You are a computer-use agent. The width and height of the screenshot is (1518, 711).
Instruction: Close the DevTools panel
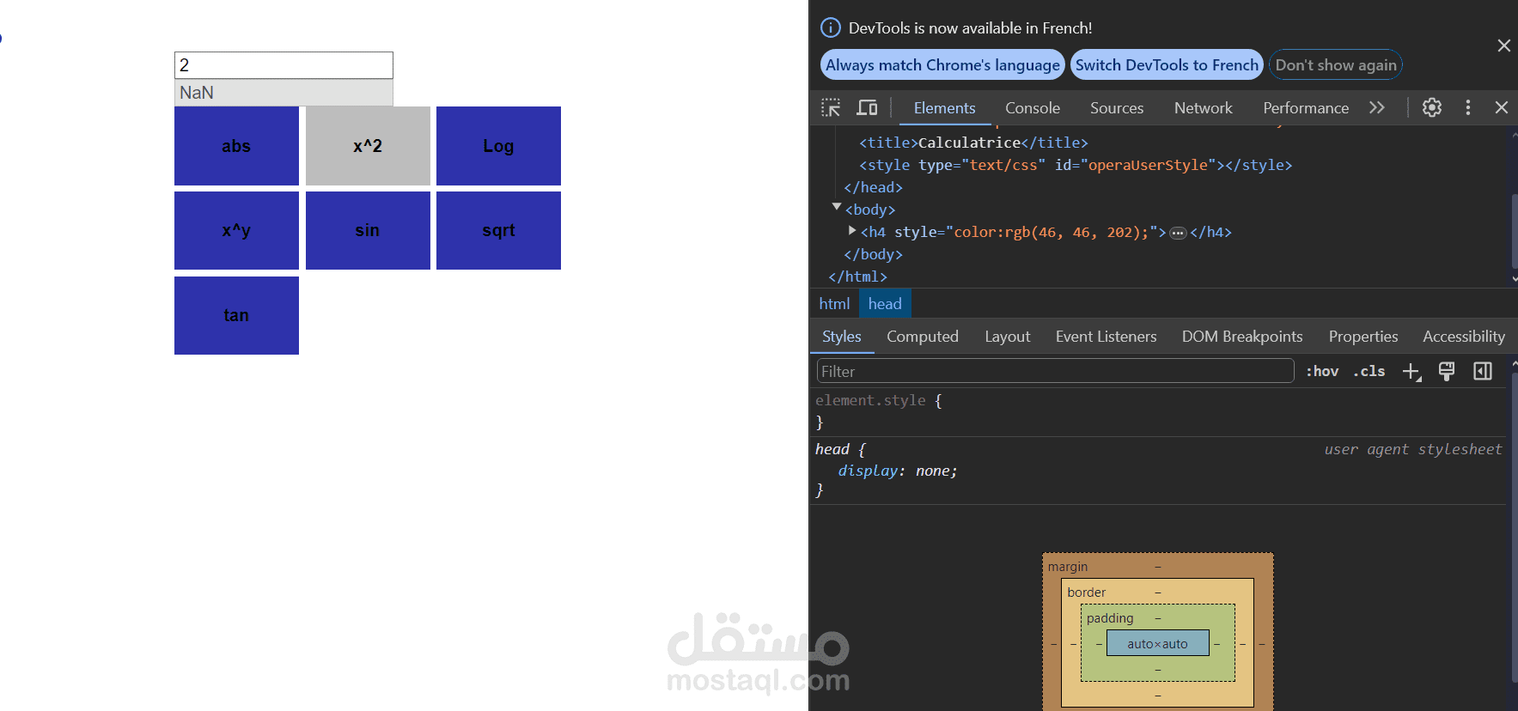[x=1502, y=107]
